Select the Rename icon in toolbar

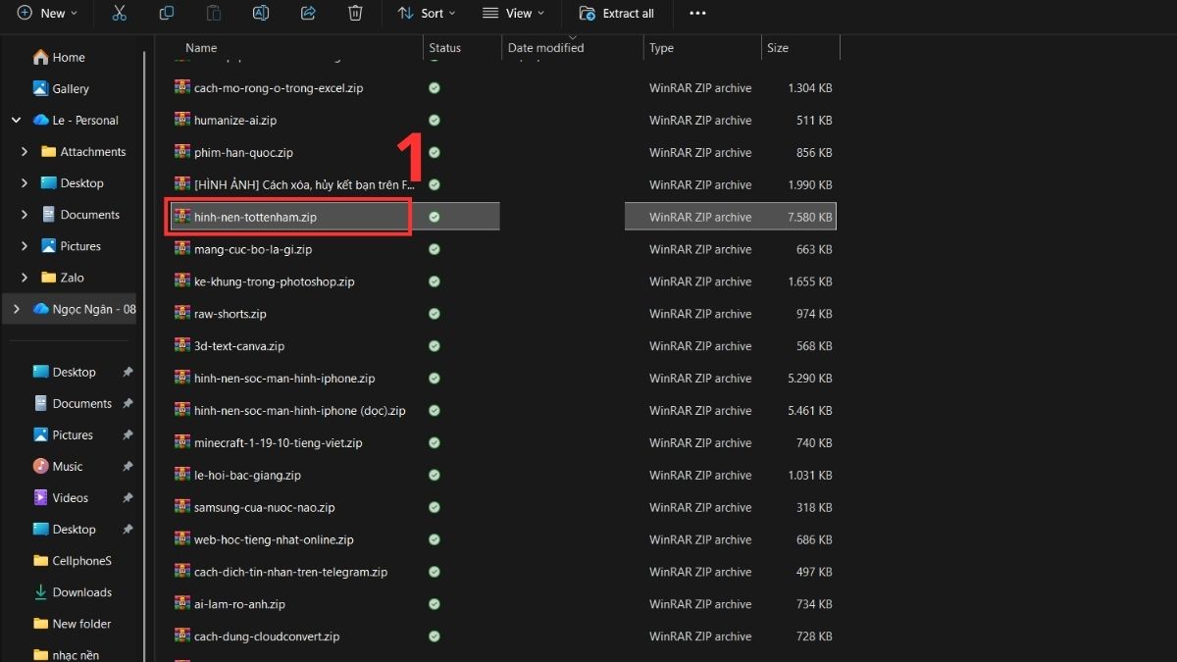click(x=260, y=14)
